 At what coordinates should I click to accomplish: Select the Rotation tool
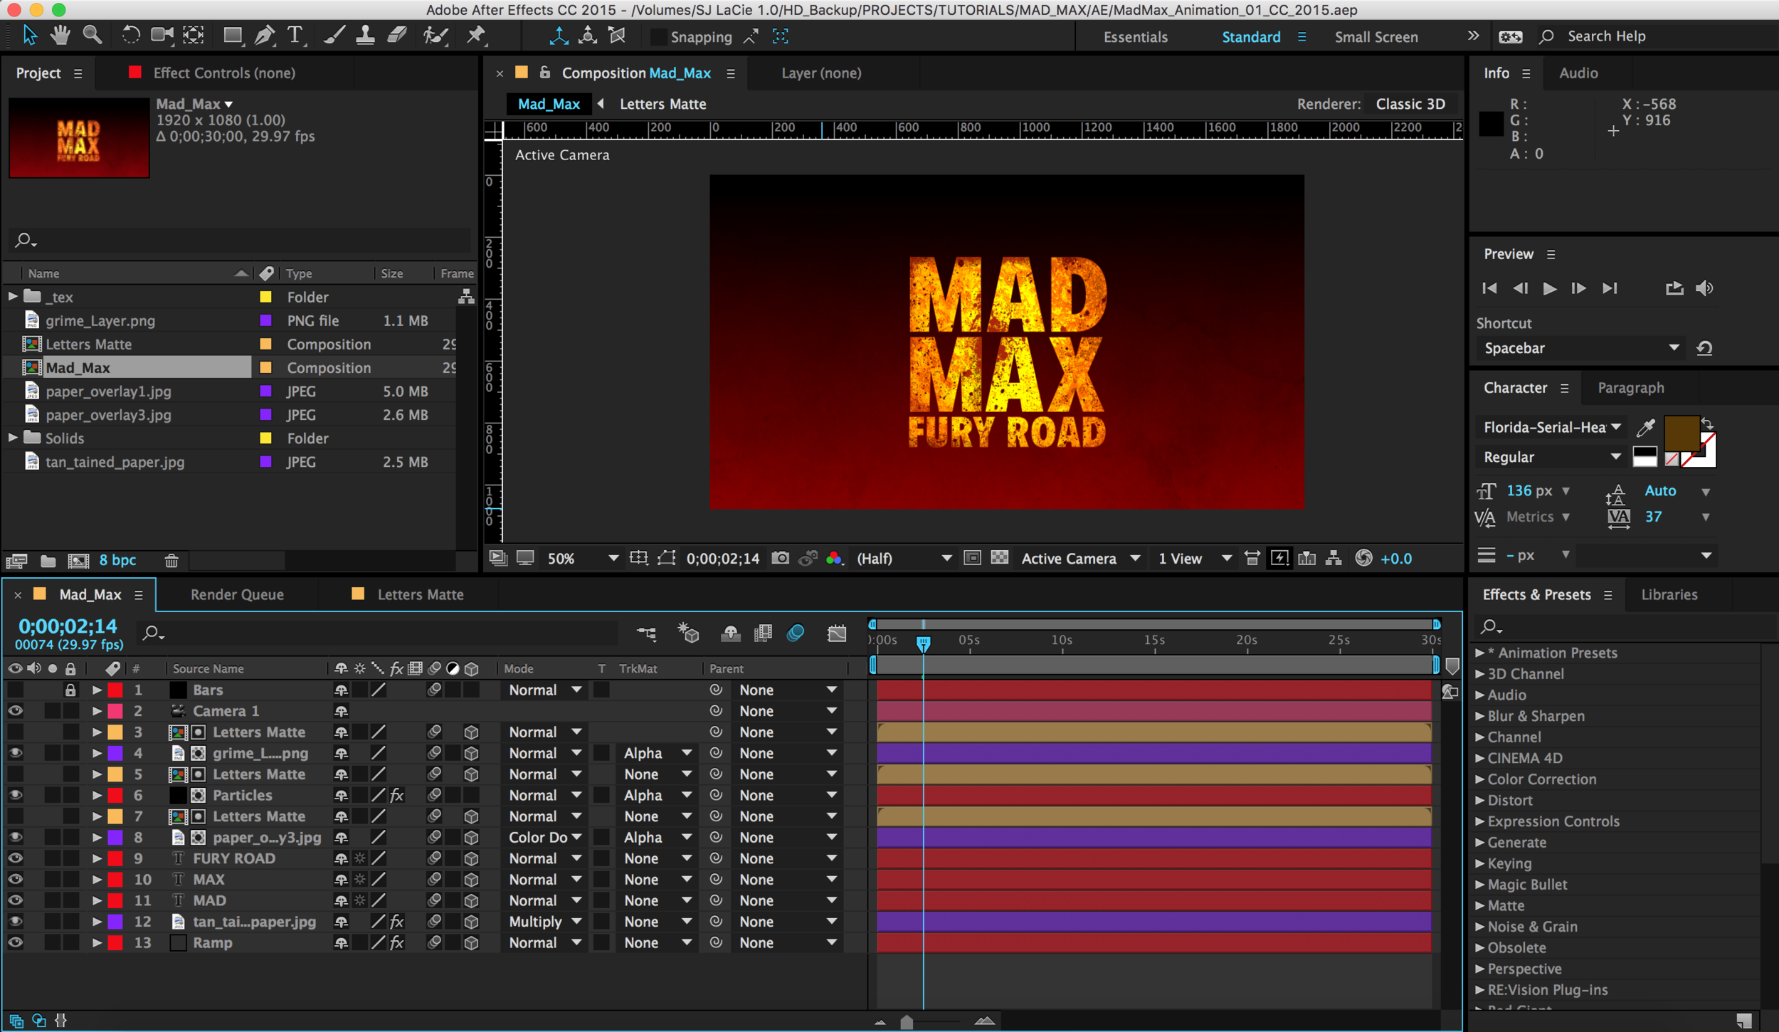pyautogui.click(x=130, y=35)
